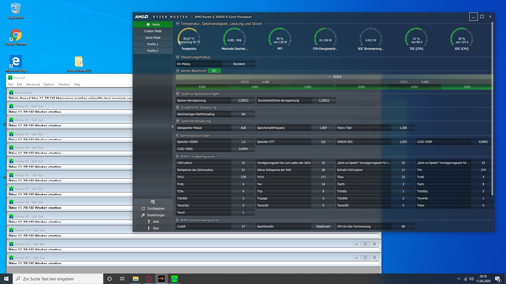Click the Ryzen Master Home sidebar icon
Image resolution: width=506 pixels, height=284 pixels.
coord(148,24)
